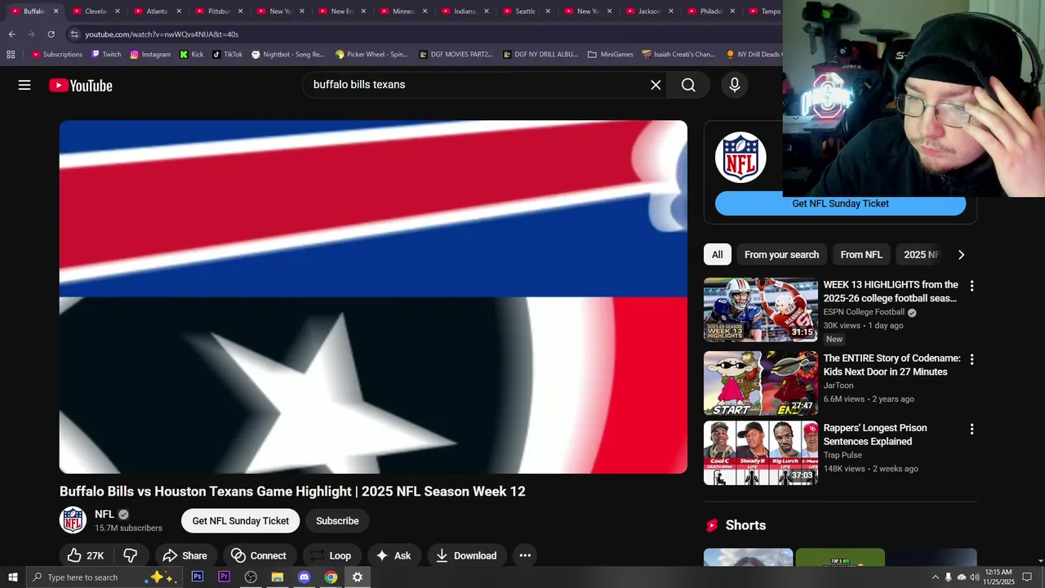Image resolution: width=1045 pixels, height=588 pixels.
Task: View site information icon in address bar
Action: [74, 34]
